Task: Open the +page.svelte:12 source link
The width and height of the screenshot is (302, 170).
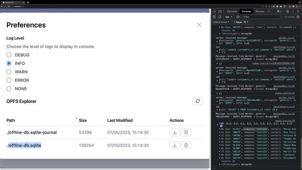Action: [285, 93]
